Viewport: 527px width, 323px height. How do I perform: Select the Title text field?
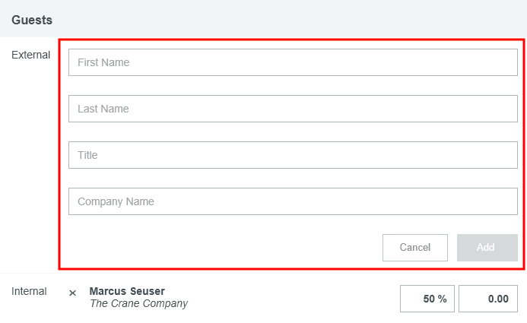[293, 155]
